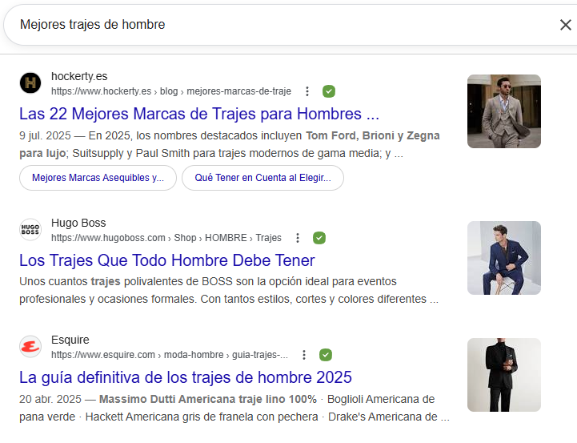
Task: Open 'La guía definitiva de los trajes de hombre 2025'
Action: tap(186, 377)
